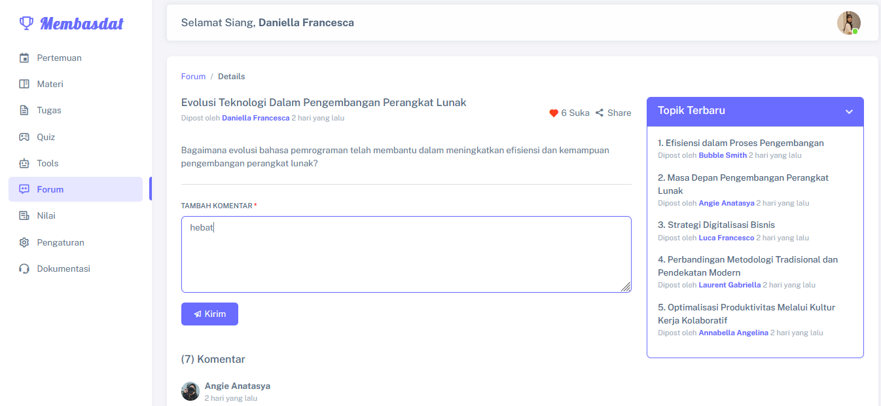Click the Pertemuan calendar icon
The width and height of the screenshot is (881, 406).
(24, 58)
